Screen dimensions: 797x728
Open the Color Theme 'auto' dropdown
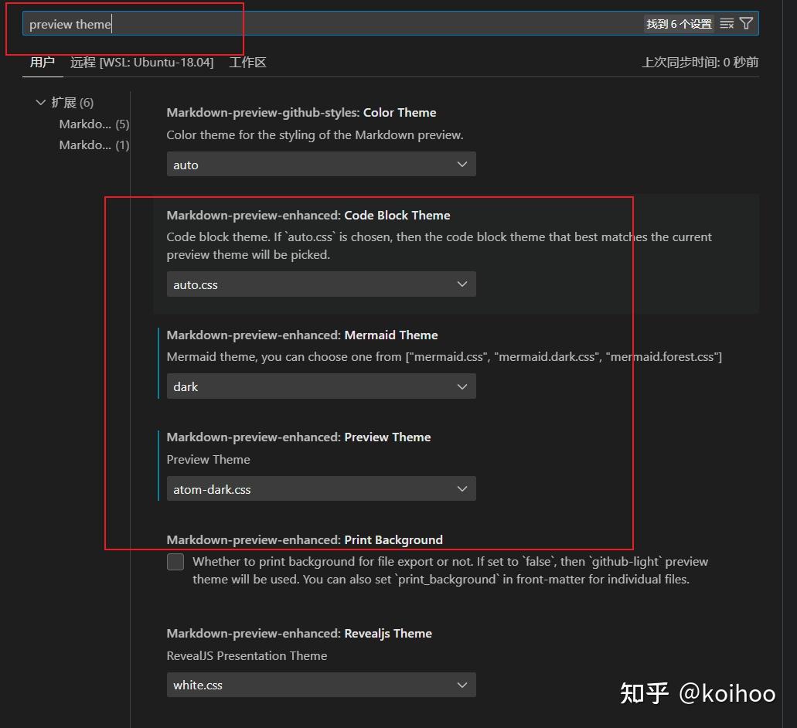pyautogui.click(x=322, y=164)
